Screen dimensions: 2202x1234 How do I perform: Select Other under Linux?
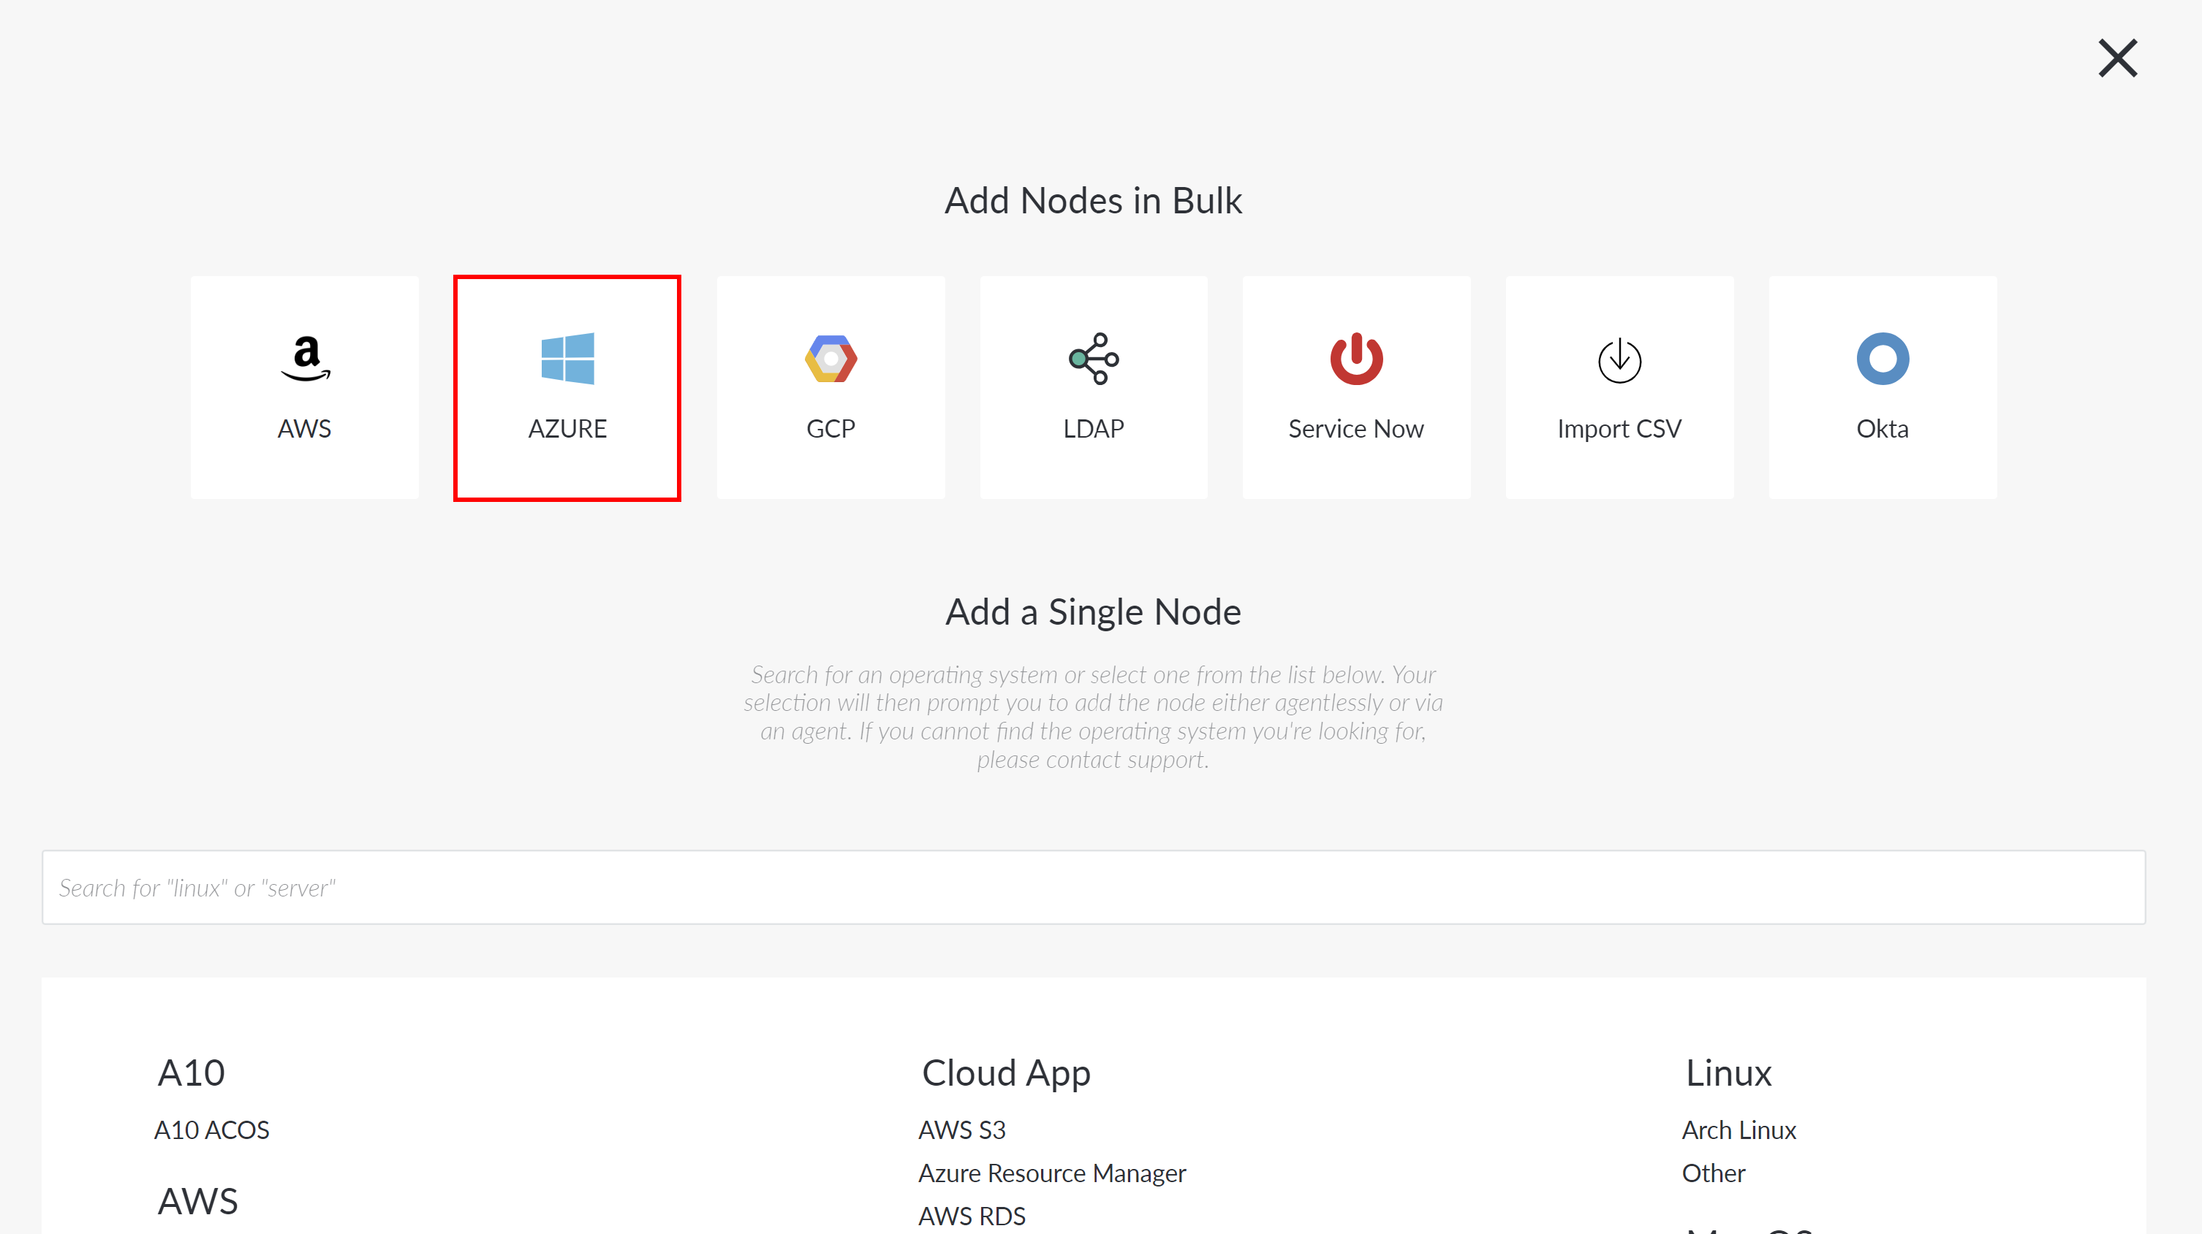coord(1713,1173)
